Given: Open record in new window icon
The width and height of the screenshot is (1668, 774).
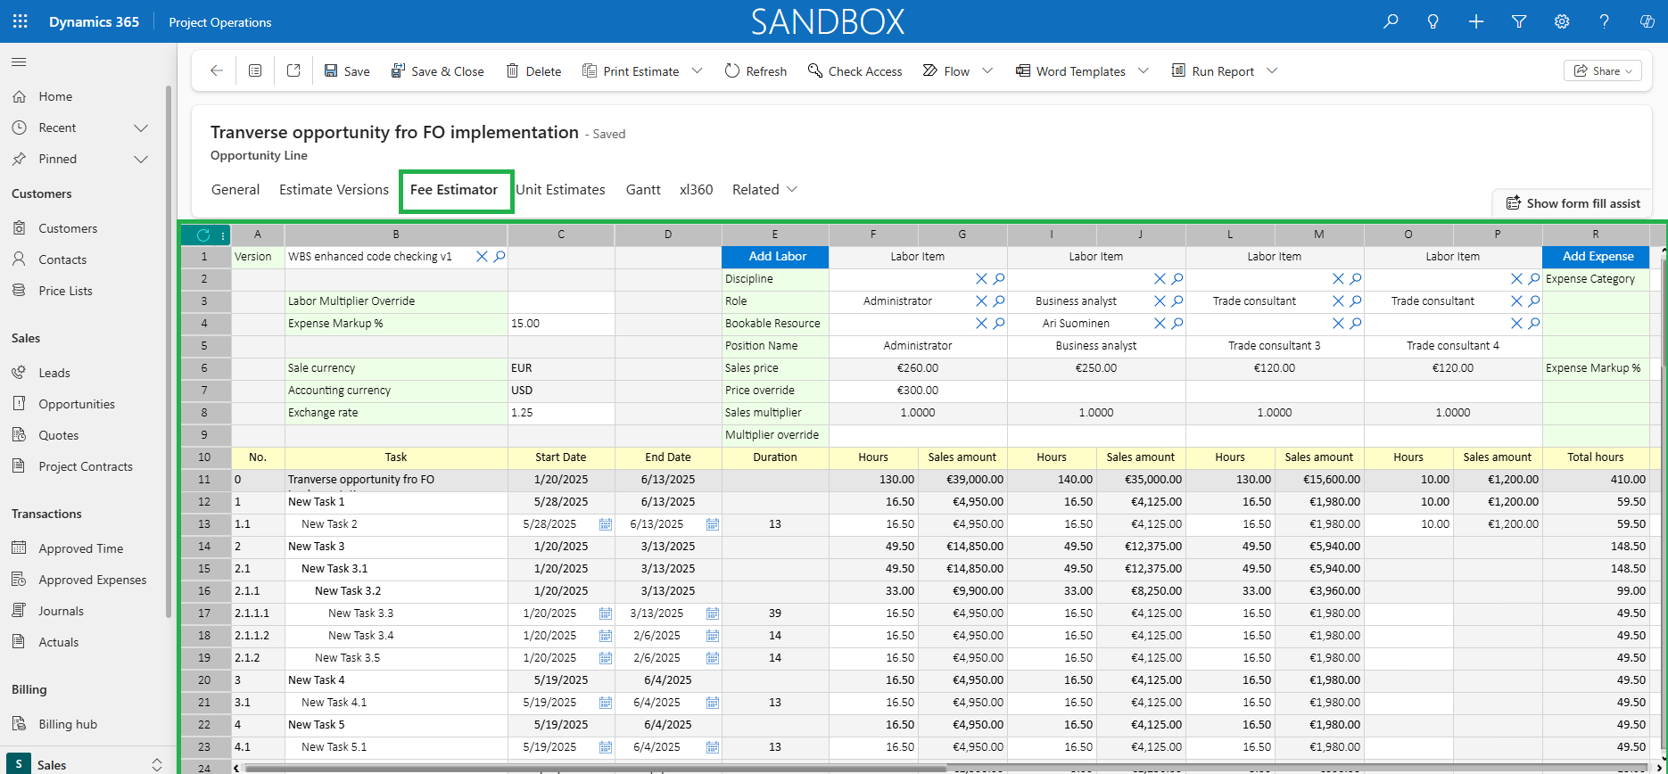Looking at the screenshot, I should coord(293,70).
